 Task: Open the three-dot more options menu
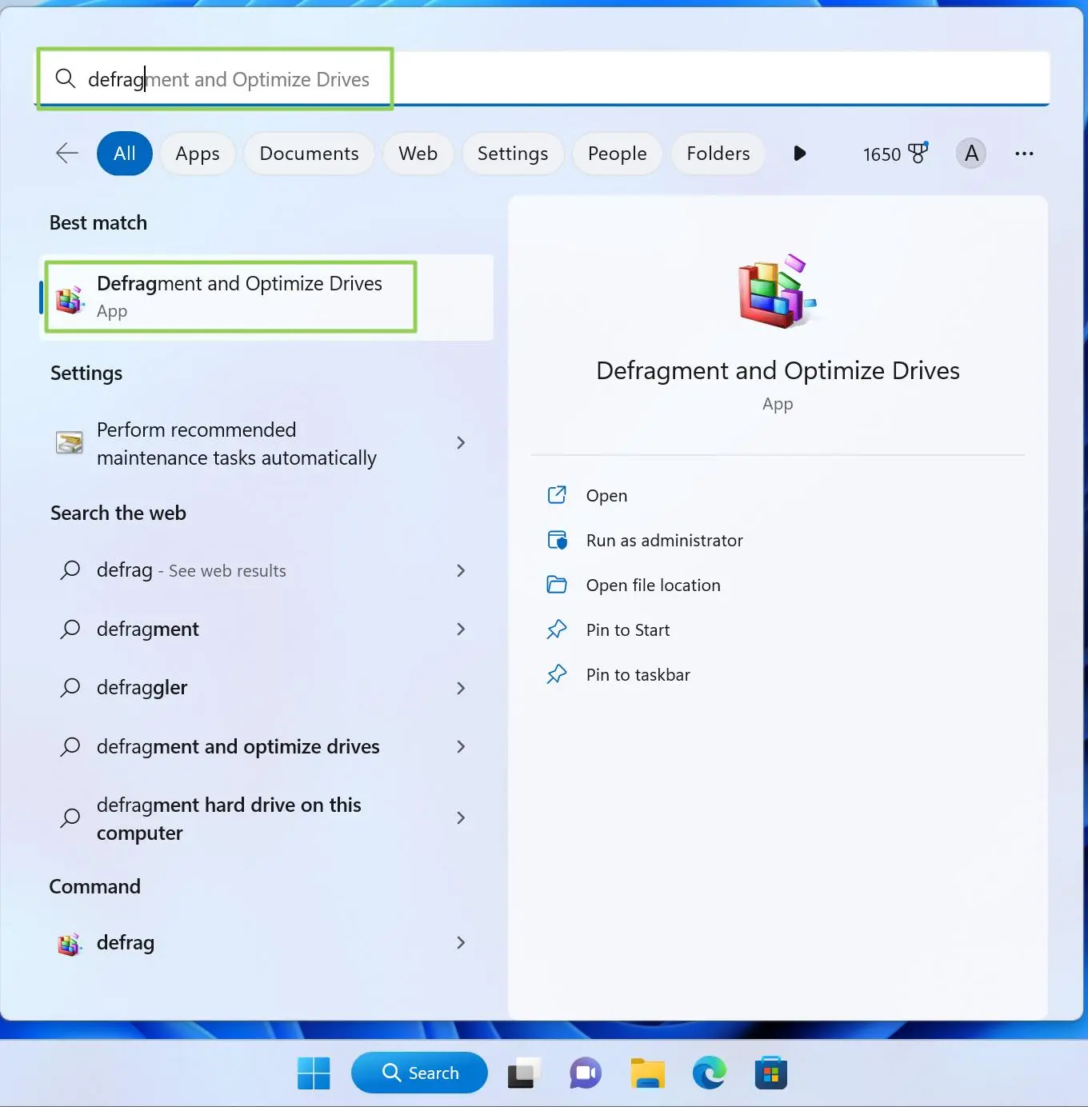[1024, 153]
